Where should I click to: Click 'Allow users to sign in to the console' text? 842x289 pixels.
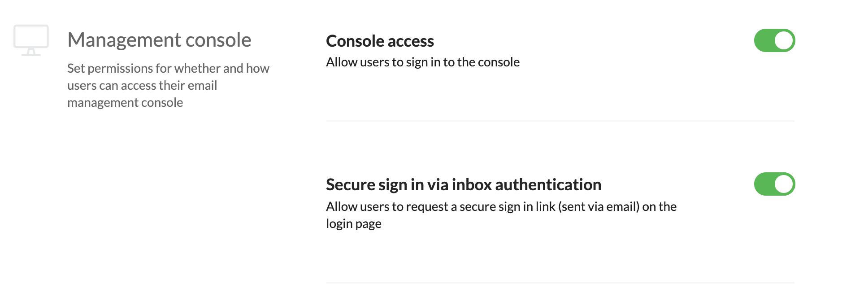tap(423, 62)
